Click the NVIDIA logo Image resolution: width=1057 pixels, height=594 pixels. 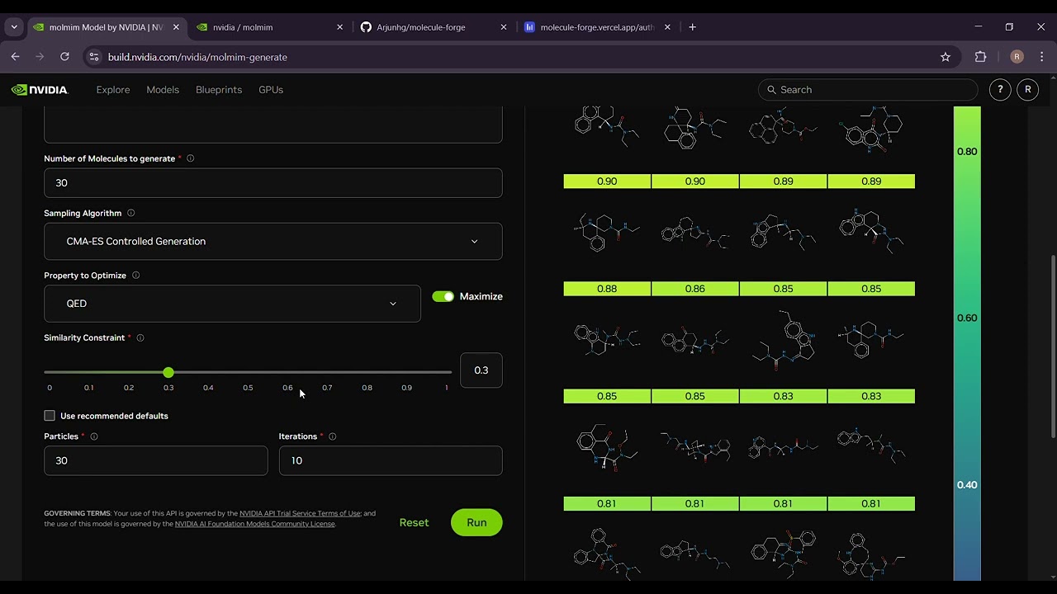pyautogui.click(x=40, y=90)
